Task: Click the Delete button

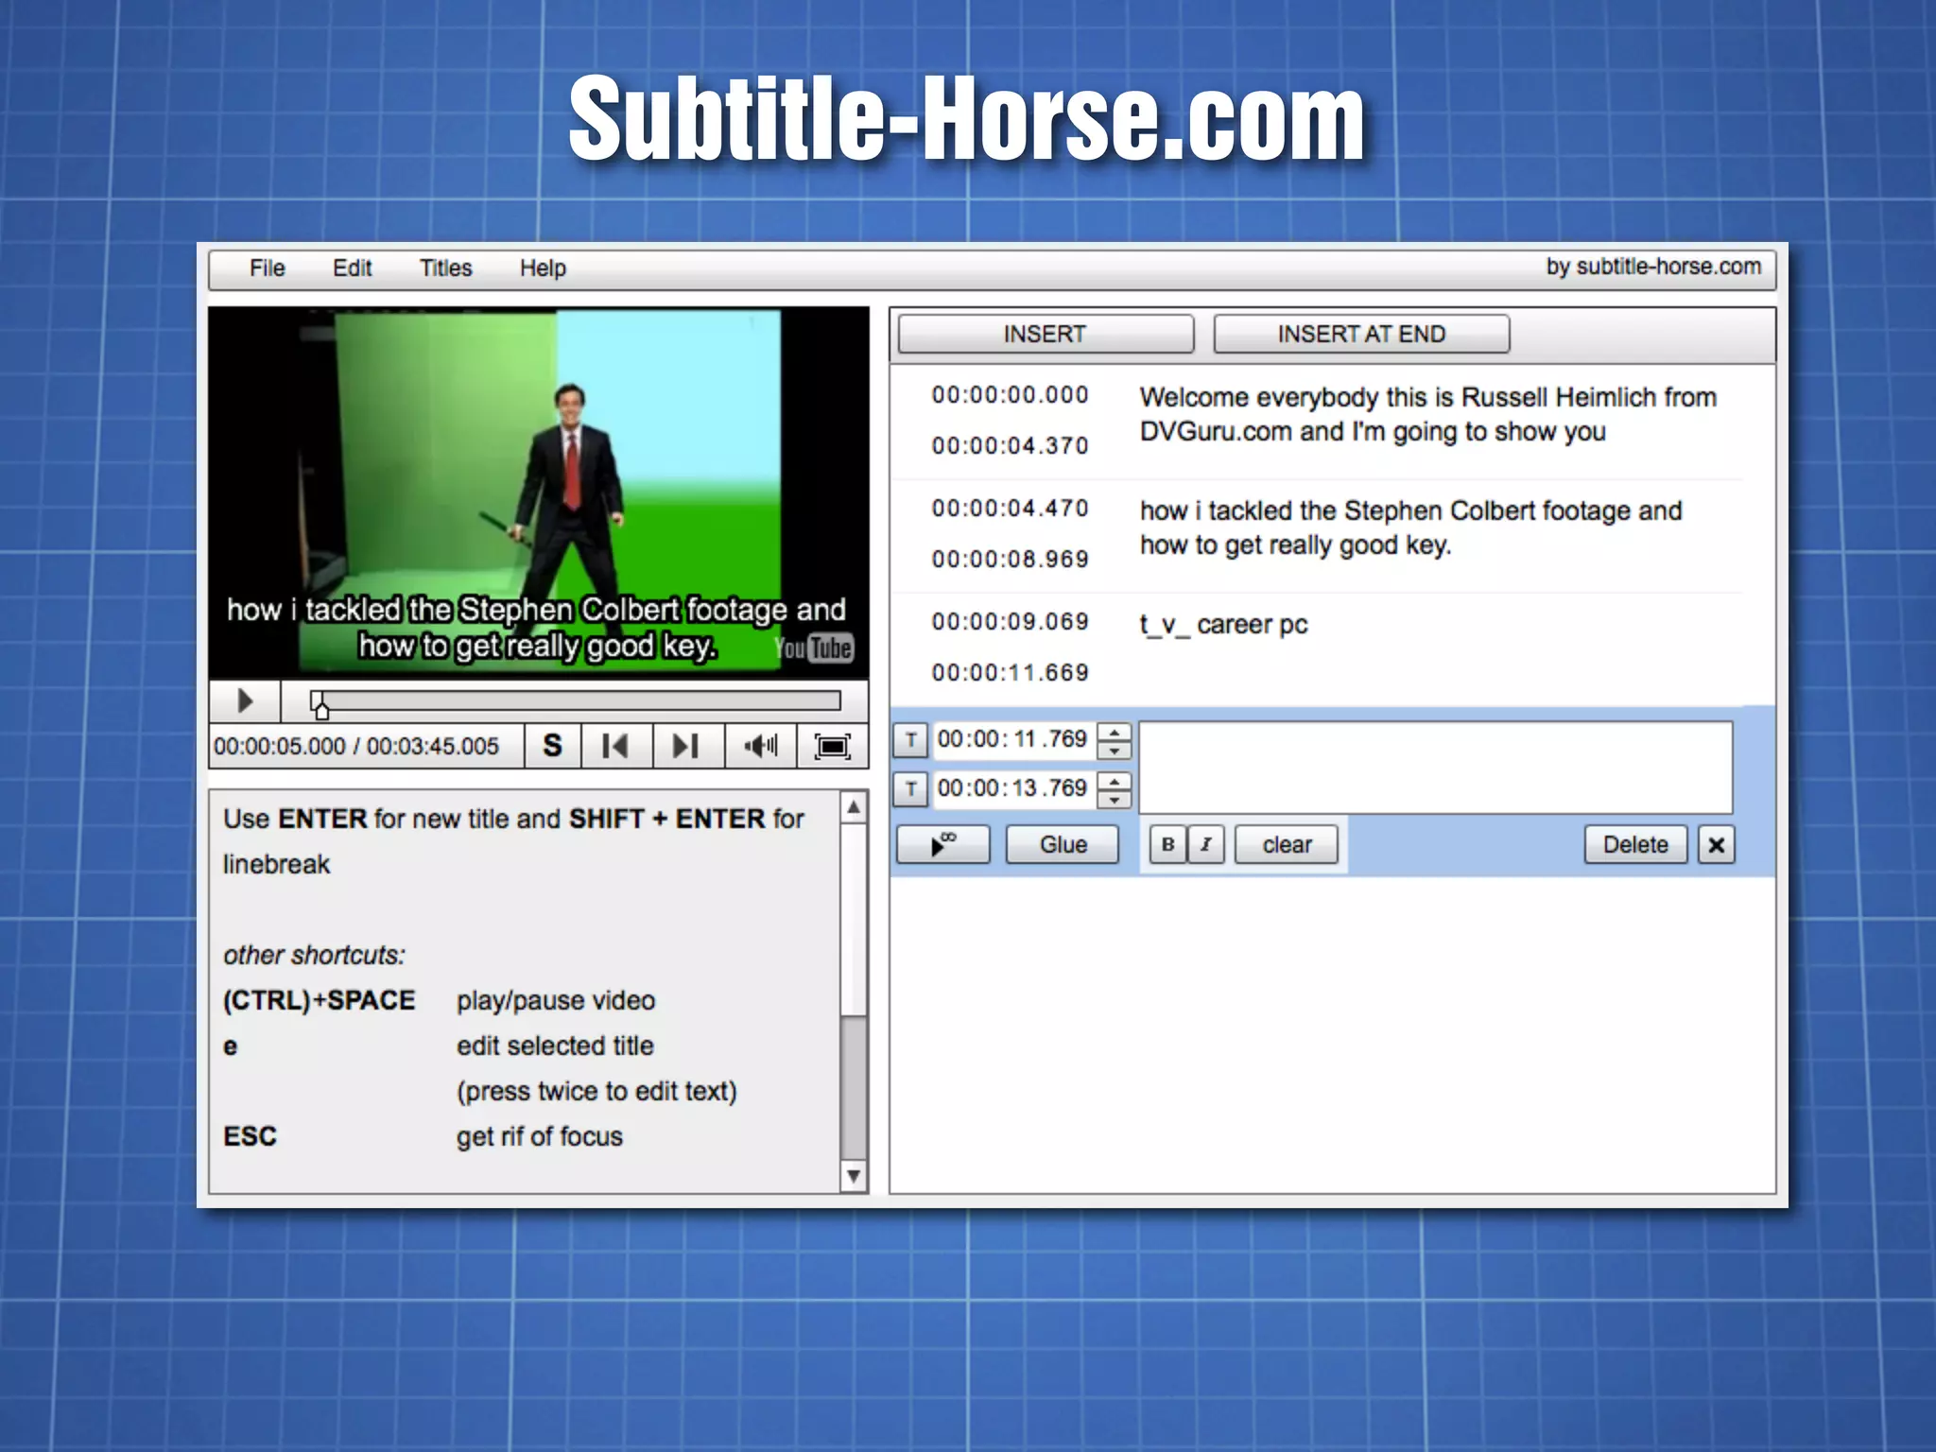Action: 1635,844
